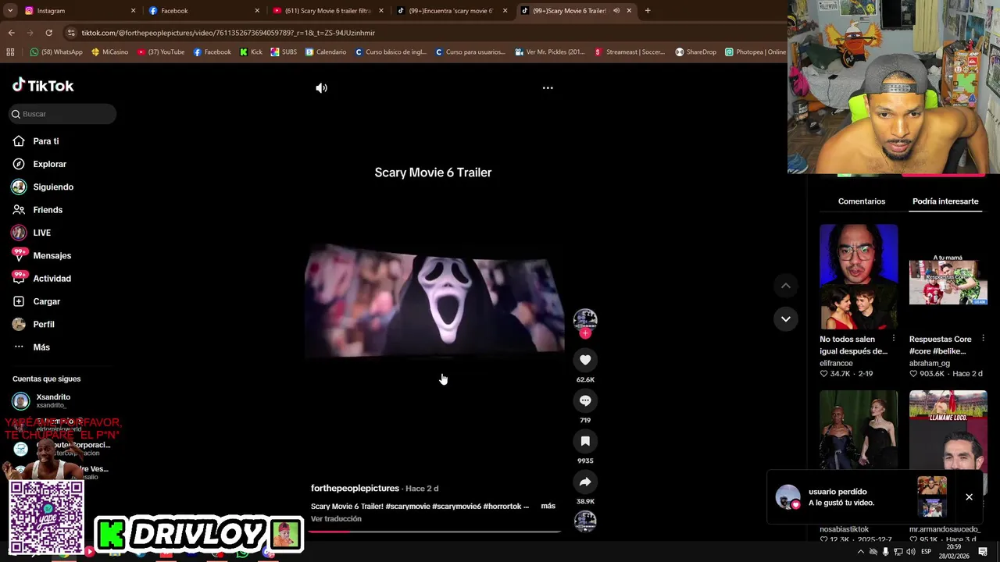Open the MiCasino bookmark
This screenshot has height=562, width=1000.
(109, 52)
